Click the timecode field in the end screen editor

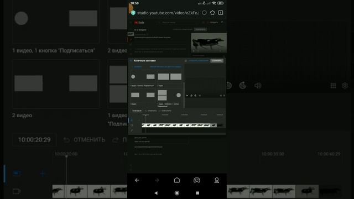137,111
